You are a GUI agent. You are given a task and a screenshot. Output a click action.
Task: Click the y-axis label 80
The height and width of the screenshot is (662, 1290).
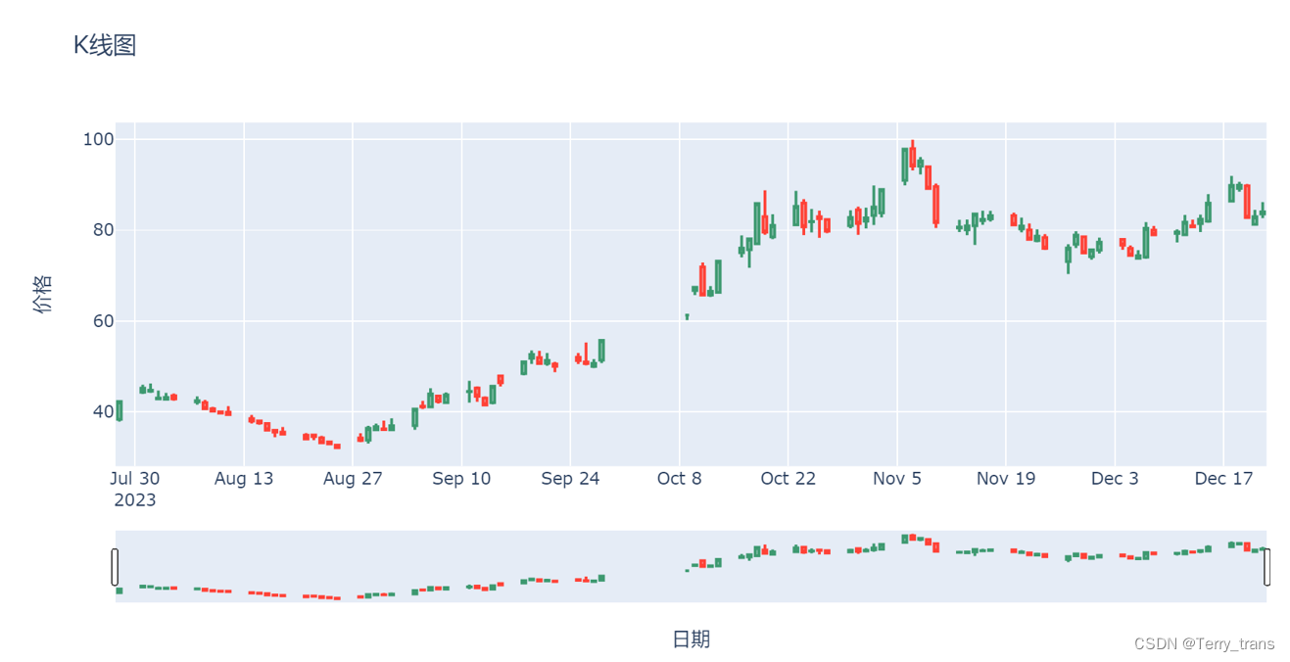(x=104, y=230)
